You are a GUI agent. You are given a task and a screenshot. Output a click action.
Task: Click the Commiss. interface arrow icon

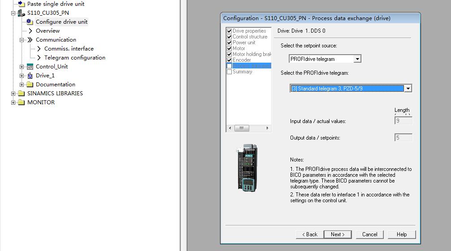pyautogui.click(x=39, y=49)
